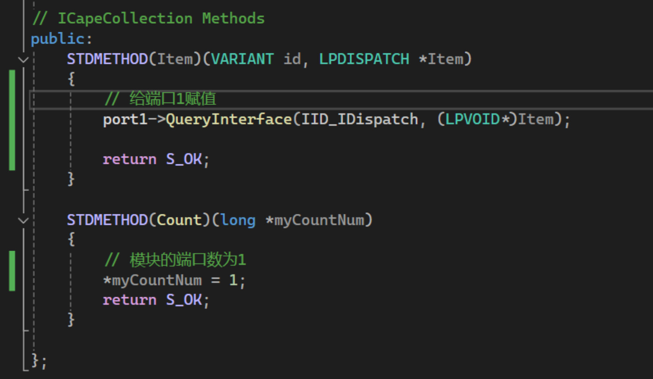Place cursor on the public keyword

click(58, 39)
